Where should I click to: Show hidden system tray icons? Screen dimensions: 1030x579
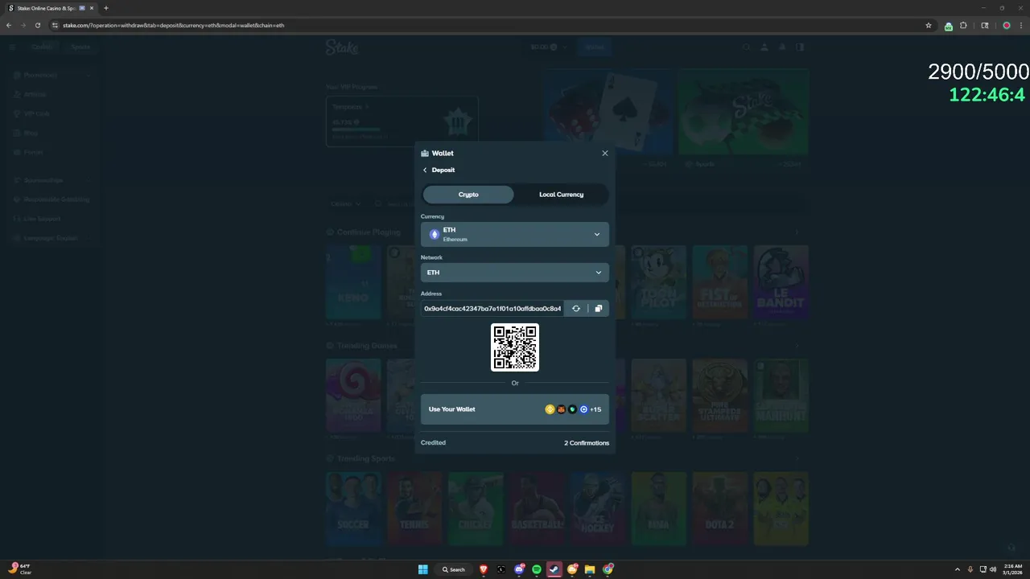point(957,569)
